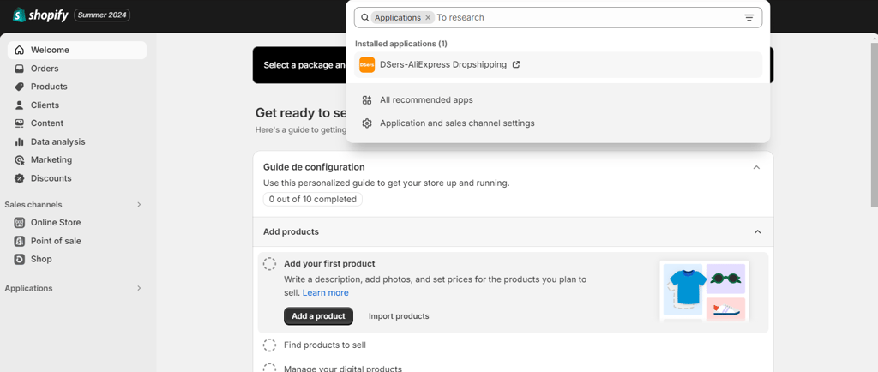Remove the Applications filter chip

click(x=428, y=17)
